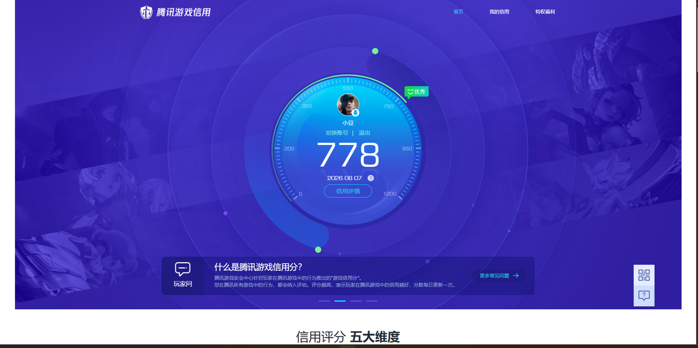The height and width of the screenshot is (348, 698).
Task: Click the username 小豆
Action: 348,123
